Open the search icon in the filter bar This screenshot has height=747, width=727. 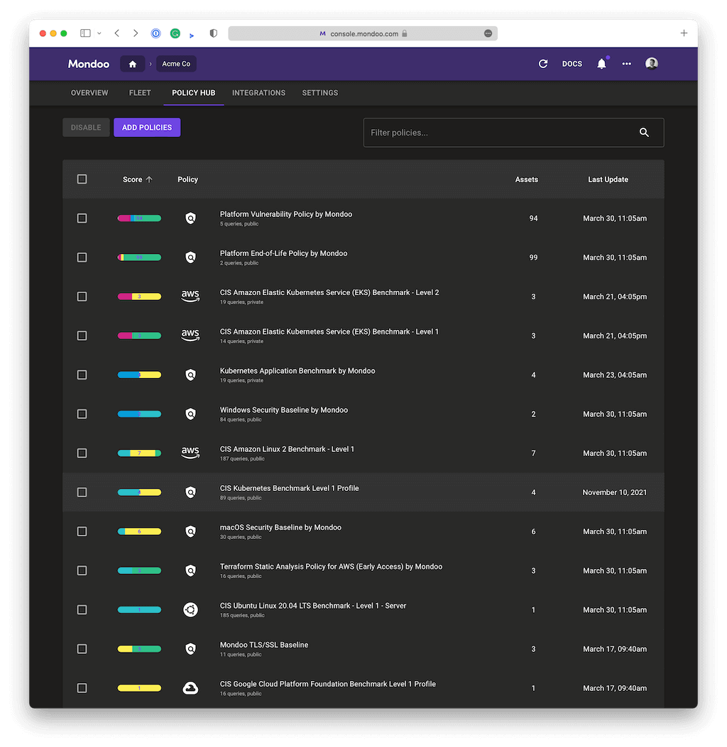pos(644,132)
